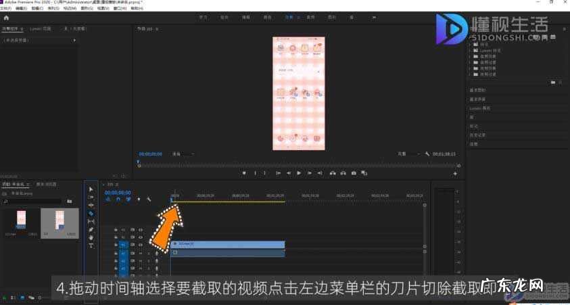Select the Hand tool
Viewport: 570px width, 305px height.
click(x=91, y=237)
